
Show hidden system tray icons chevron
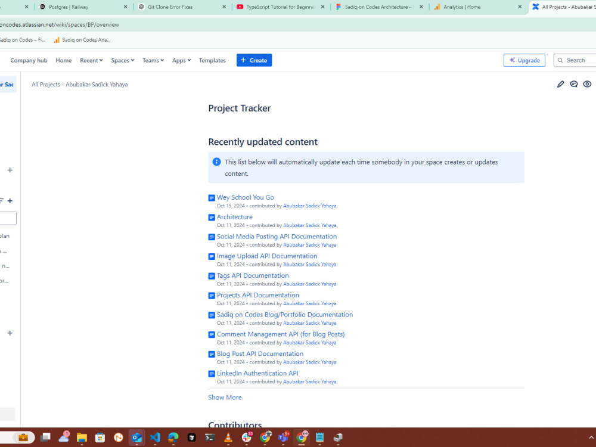point(591,437)
